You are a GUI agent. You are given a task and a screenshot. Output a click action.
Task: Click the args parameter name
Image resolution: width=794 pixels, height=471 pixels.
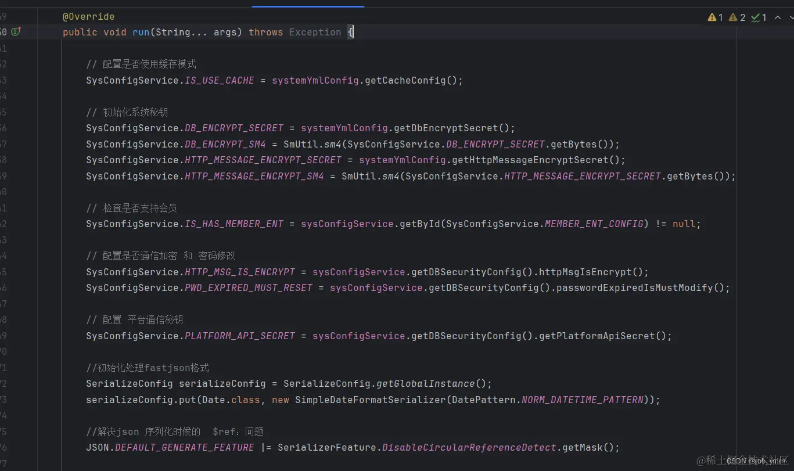[x=225, y=32]
